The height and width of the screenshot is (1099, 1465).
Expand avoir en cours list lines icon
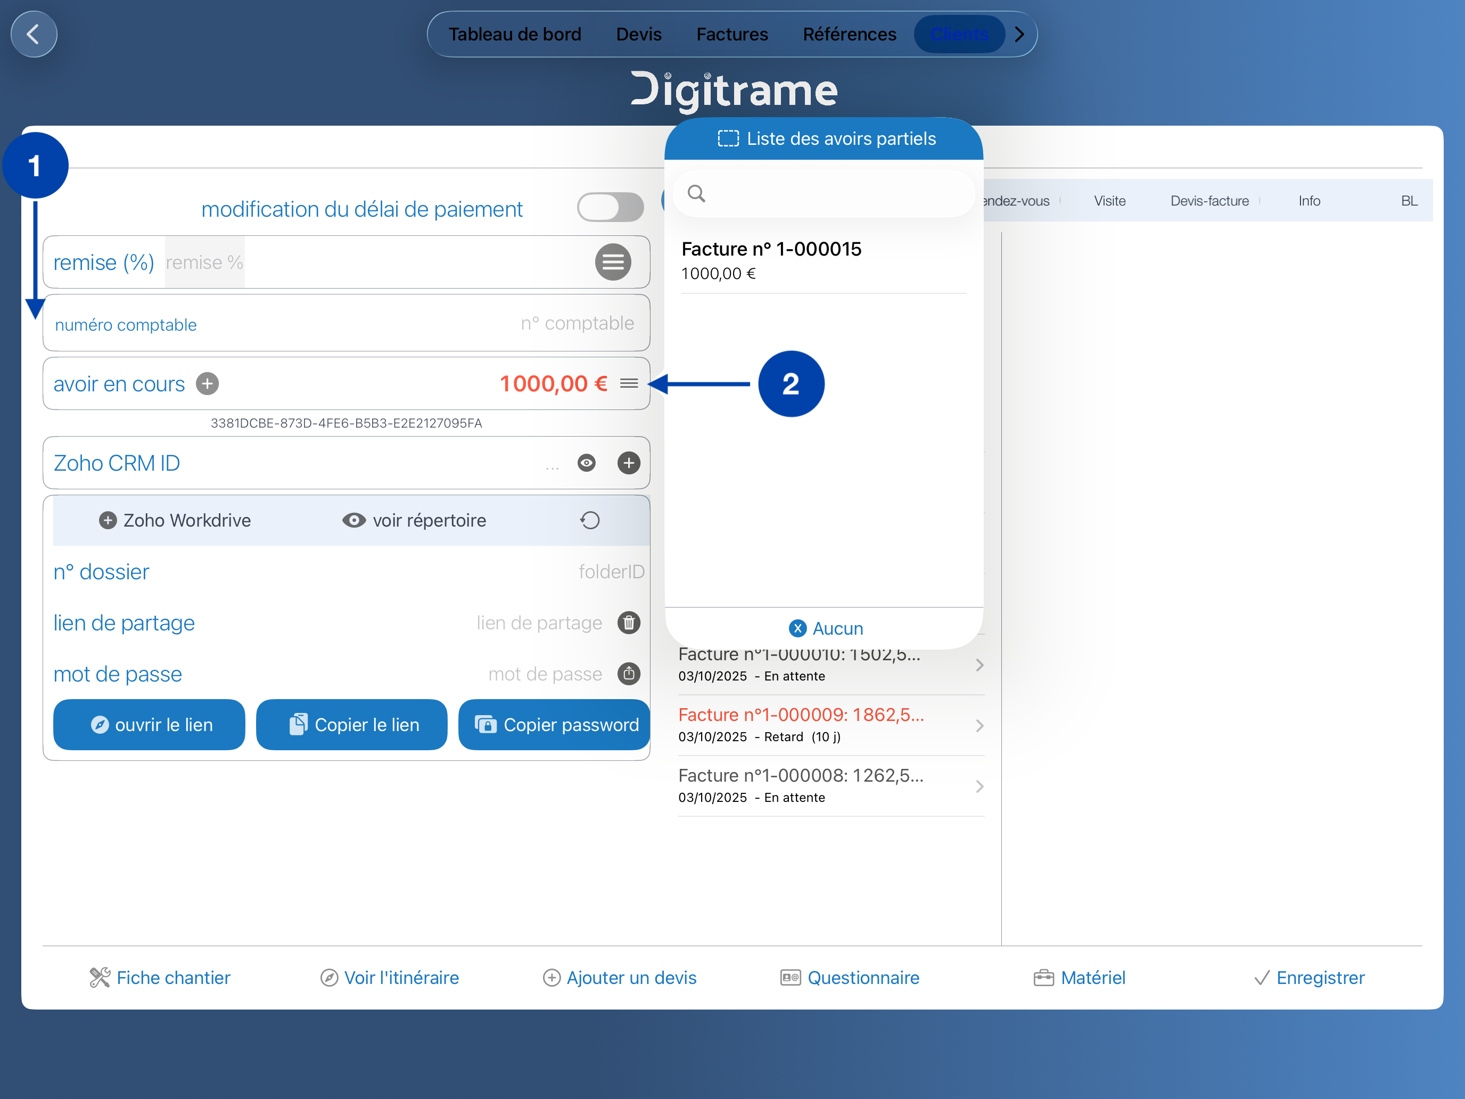click(629, 383)
